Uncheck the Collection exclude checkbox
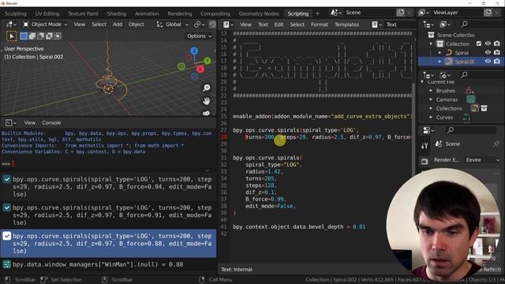 click(479, 43)
